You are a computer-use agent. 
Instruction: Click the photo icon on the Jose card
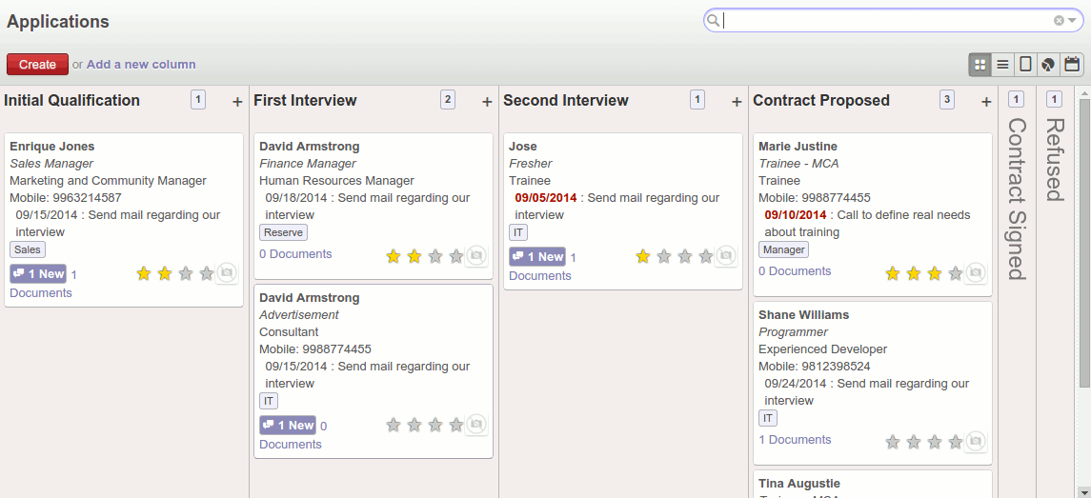(x=726, y=255)
